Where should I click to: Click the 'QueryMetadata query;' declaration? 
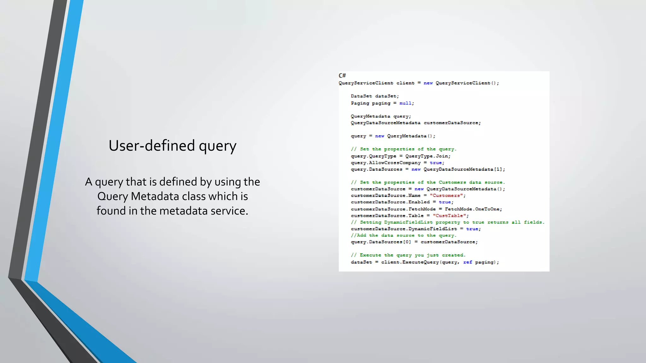point(381,116)
